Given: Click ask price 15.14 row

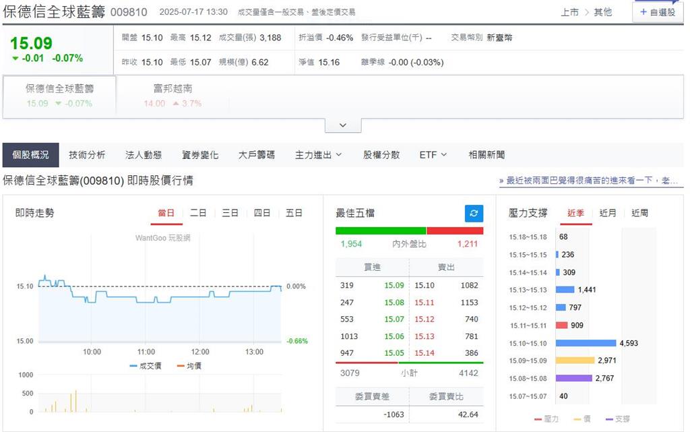Looking at the screenshot, I should pos(425,353).
